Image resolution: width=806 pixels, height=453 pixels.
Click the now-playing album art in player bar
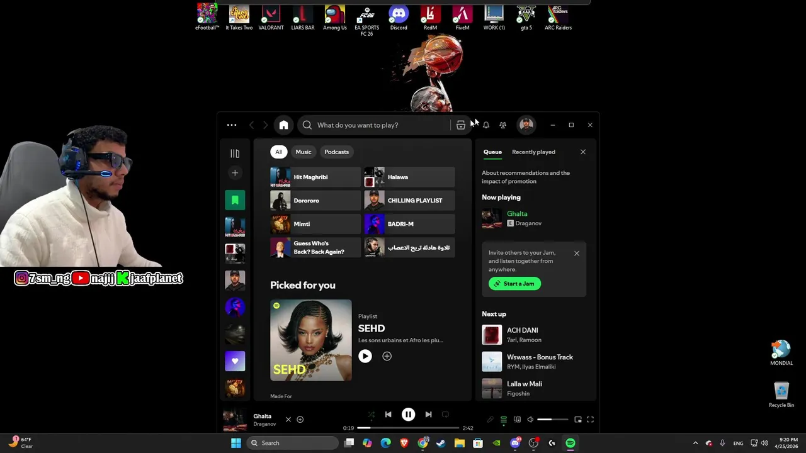click(x=235, y=420)
